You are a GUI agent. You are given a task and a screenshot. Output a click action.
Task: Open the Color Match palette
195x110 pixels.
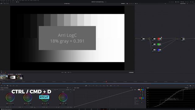(x=5, y=86)
